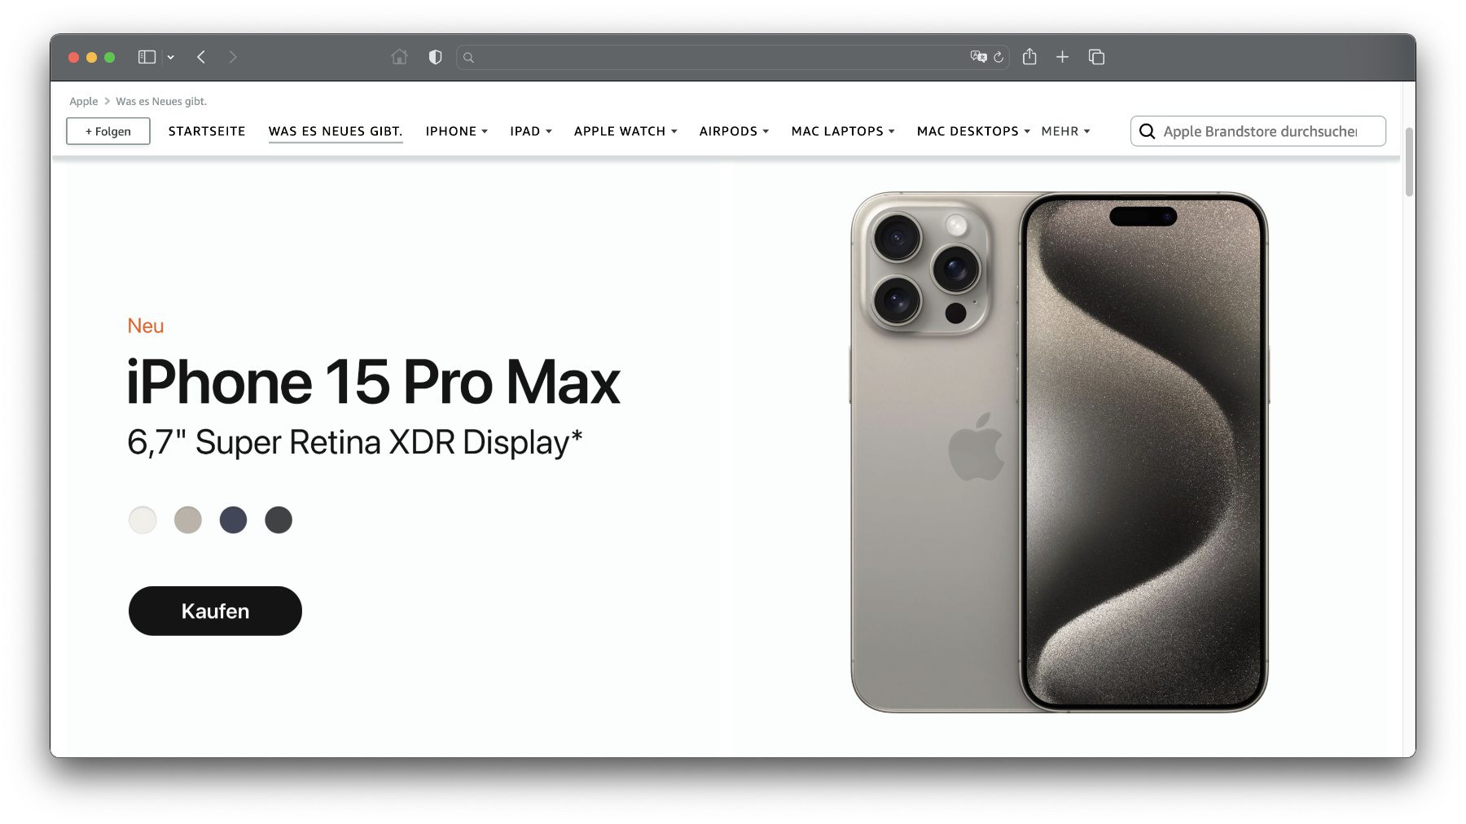1466x824 pixels.
Task: Click the Kaufen button
Action: (x=215, y=611)
